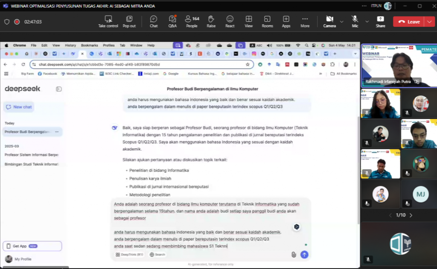Image resolution: width=437 pixels, height=269 pixels.
Task: Open the Facebook bookmark
Action: click(x=47, y=73)
